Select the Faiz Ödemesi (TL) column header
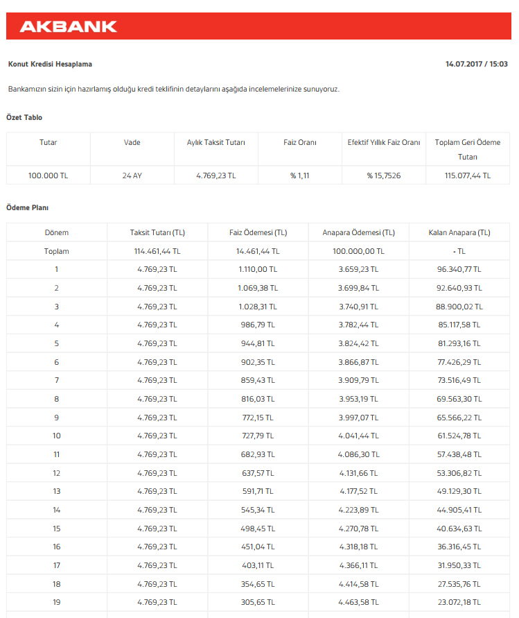This screenshot has width=519, height=618. click(258, 232)
